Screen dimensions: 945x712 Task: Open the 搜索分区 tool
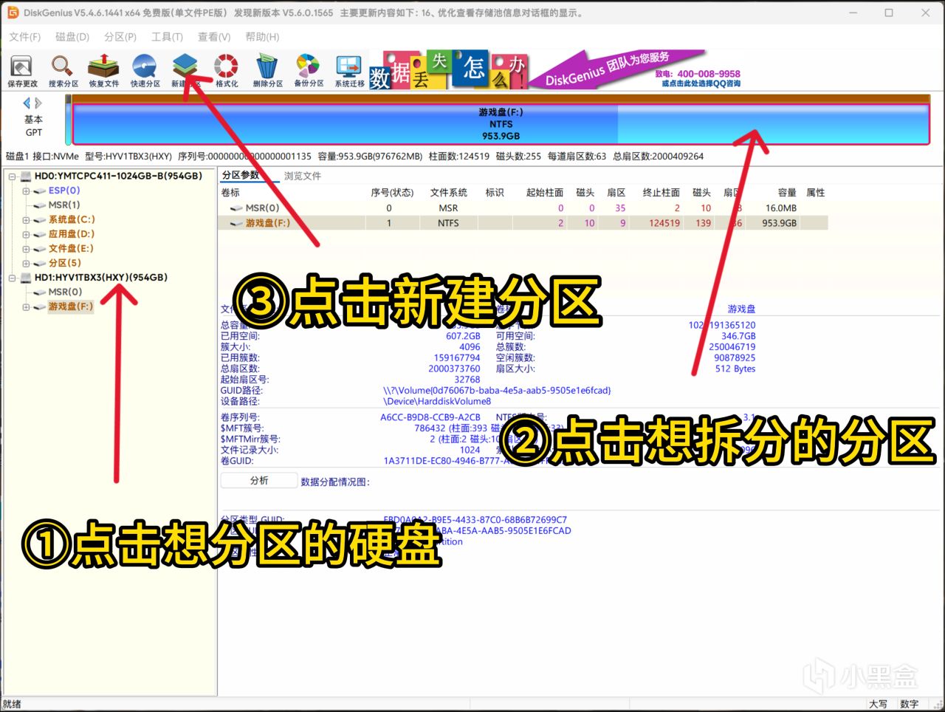point(63,72)
